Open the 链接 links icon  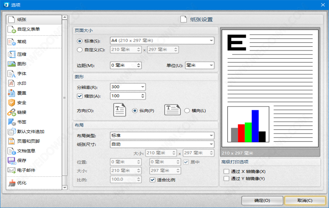click(x=12, y=112)
